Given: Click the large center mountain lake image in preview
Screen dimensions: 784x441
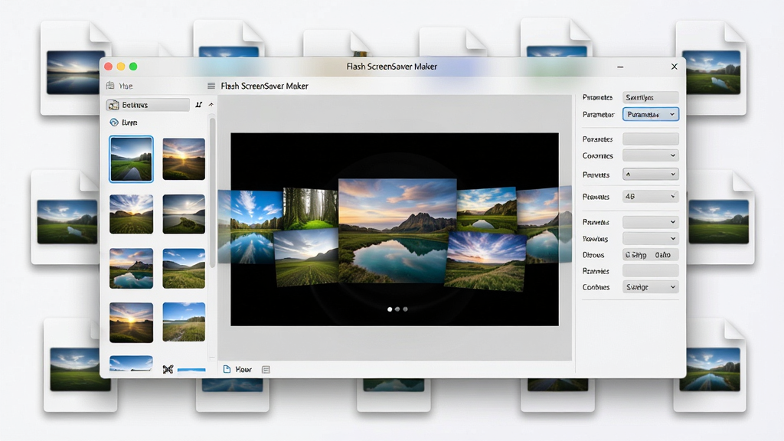Looking at the screenshot, I should coord(397,231).
